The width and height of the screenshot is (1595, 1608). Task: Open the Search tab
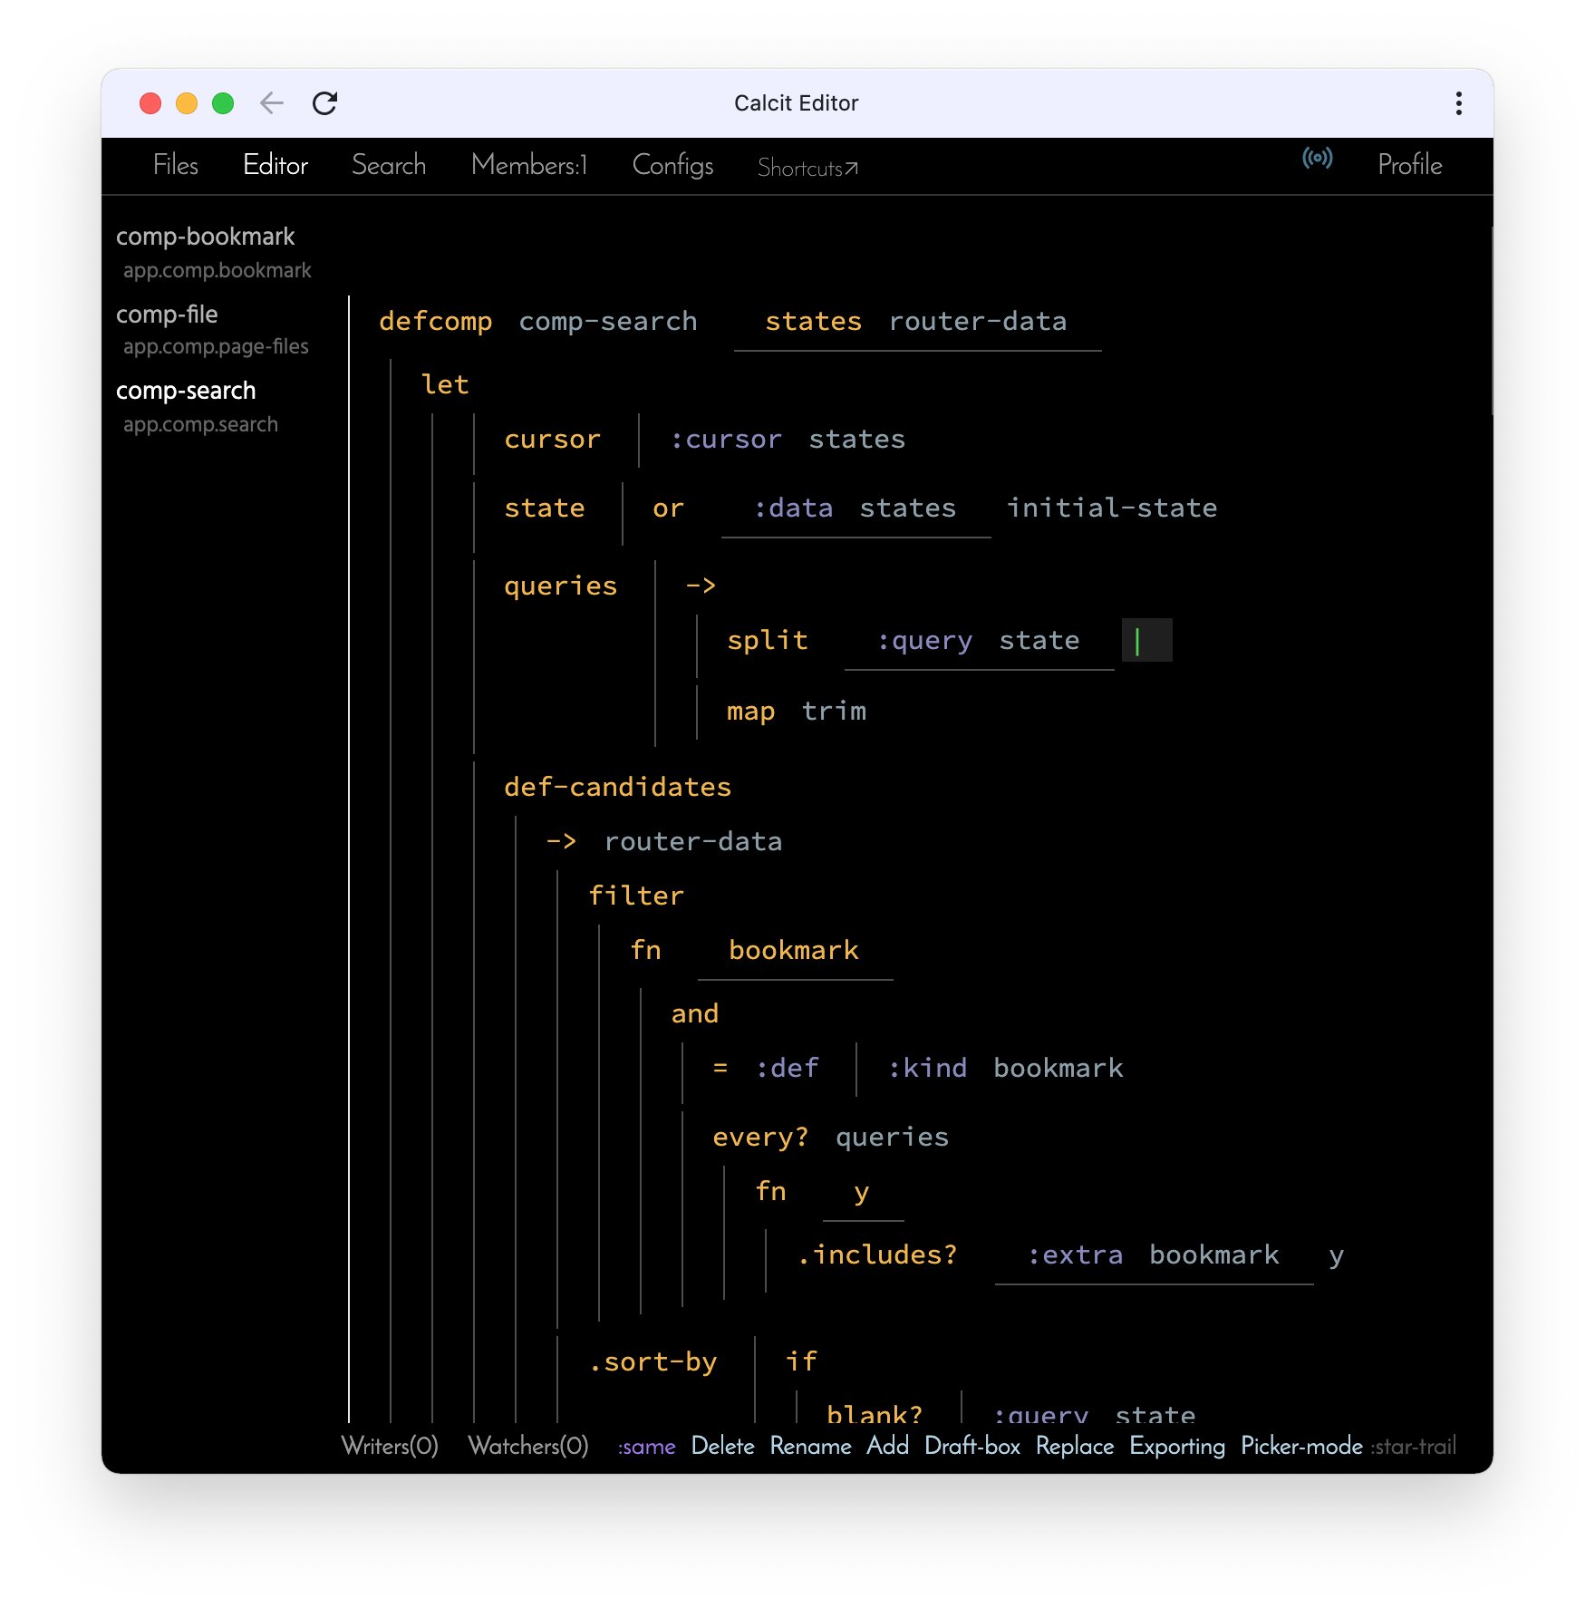(389, 165)
